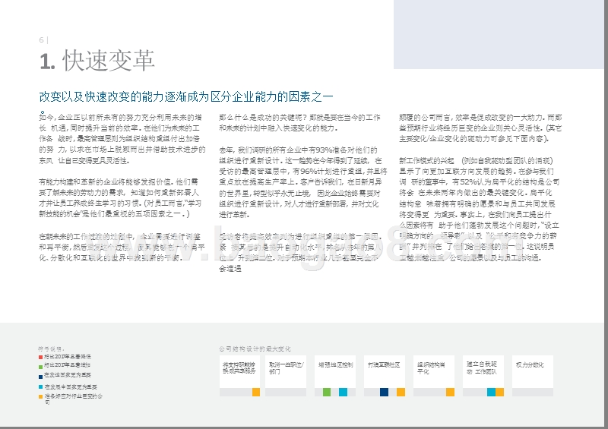Click the paragraph starting 有能力构建和革新的企业
The height and width of the screenshot is (429, 608).
point(120,197)
